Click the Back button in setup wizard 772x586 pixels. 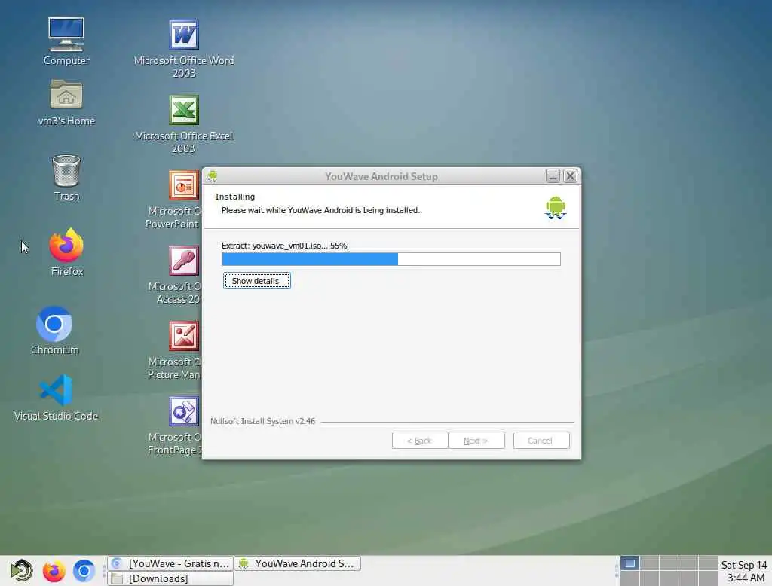[x=420, y=441]
